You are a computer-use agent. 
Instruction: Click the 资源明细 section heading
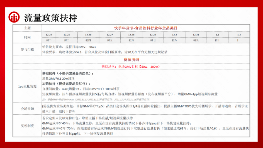tap(131, 60)
